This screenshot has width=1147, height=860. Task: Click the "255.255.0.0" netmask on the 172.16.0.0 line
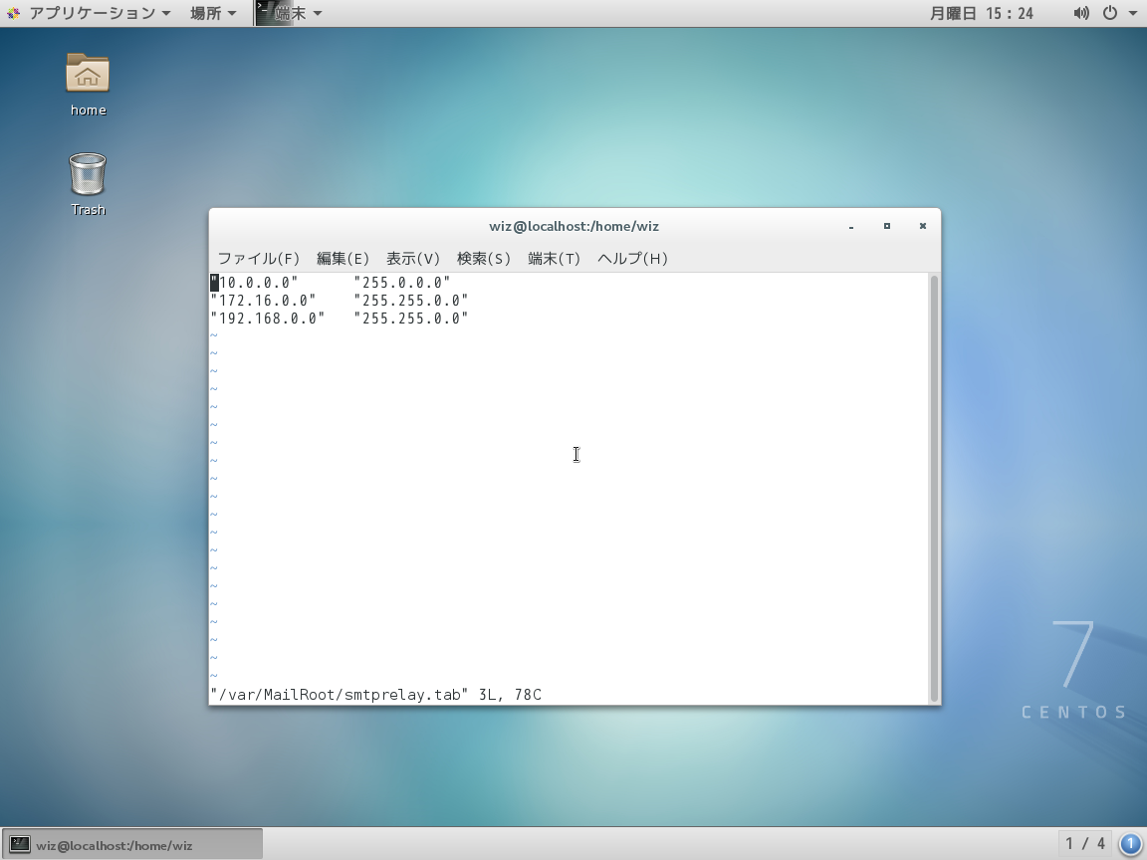410,301
